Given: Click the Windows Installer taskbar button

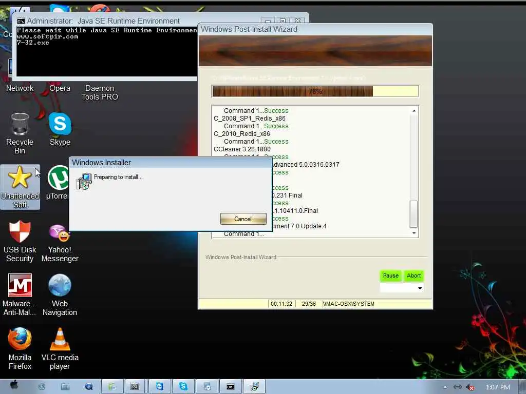Looking at the screenshot, I should coord(254,387).
